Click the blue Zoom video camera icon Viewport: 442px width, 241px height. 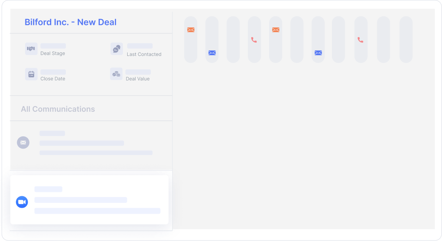pos(22,202)
